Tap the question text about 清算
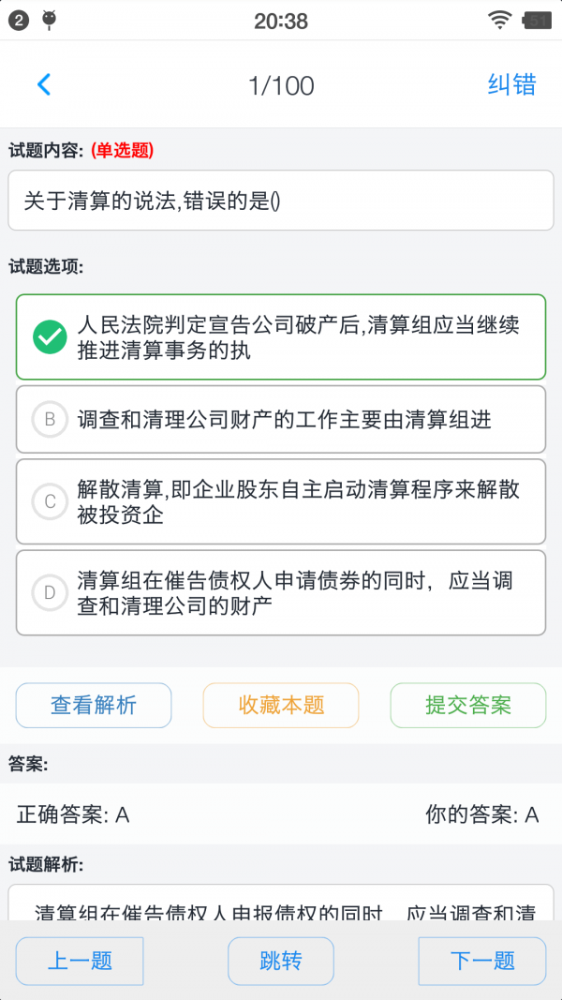Viewport: 562px width, 1000px height. coord(280,200)
